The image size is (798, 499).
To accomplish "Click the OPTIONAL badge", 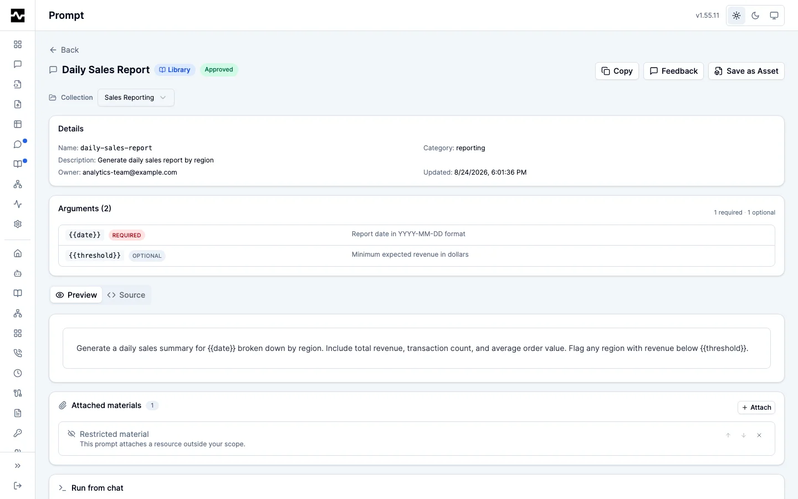I will [x=147, y=256].
